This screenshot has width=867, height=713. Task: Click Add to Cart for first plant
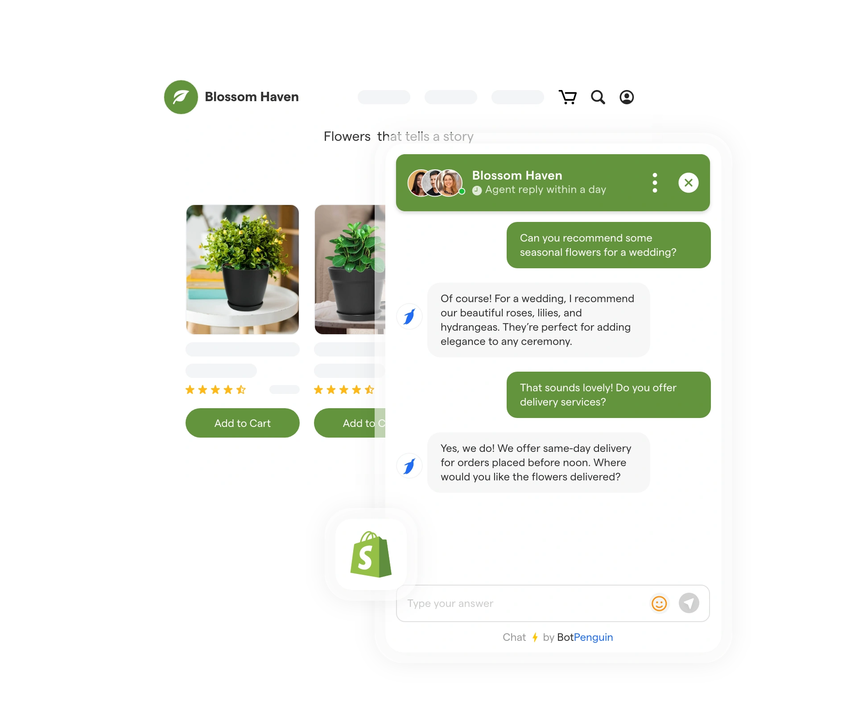243,422
